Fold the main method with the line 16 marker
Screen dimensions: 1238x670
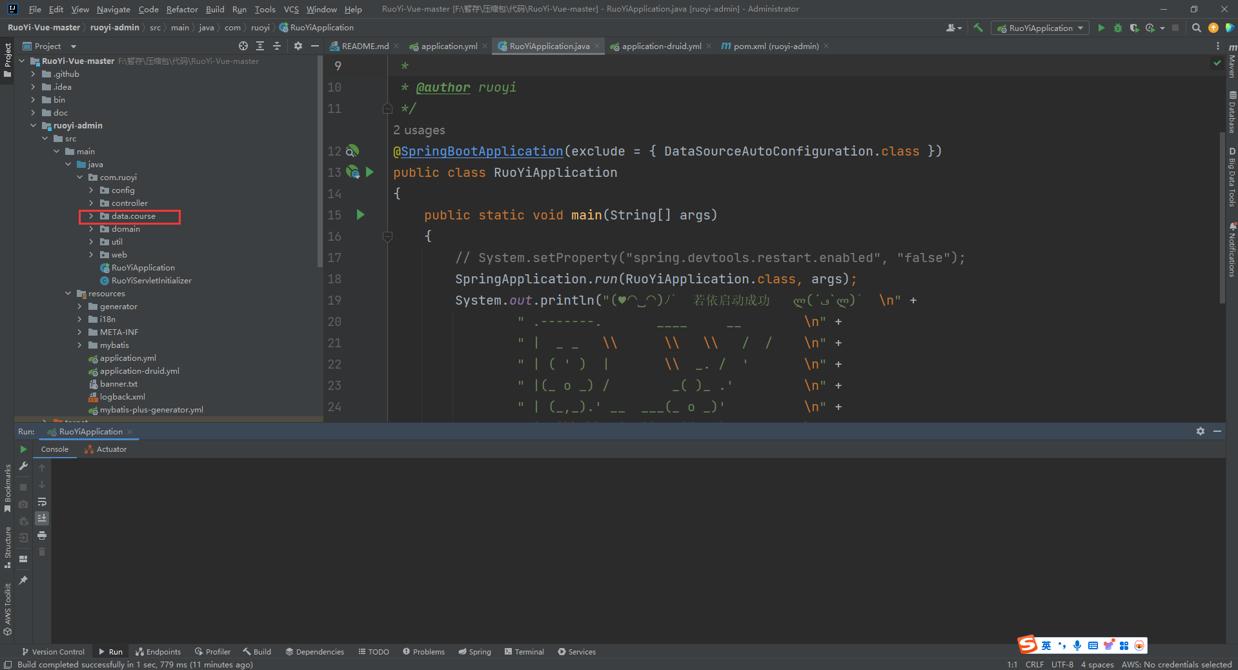pyautogui.click(x=387, y=236)
